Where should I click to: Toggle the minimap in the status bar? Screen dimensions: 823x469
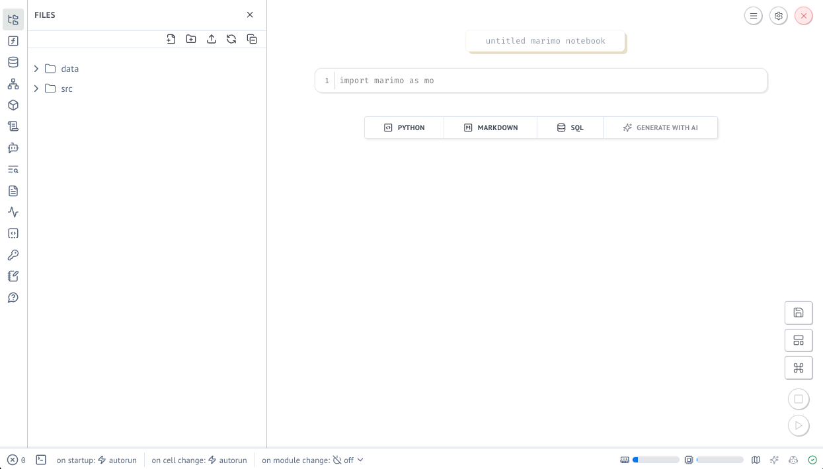(756, 460)
